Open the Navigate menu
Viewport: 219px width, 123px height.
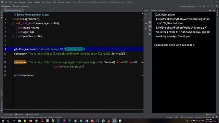(23, 2)
